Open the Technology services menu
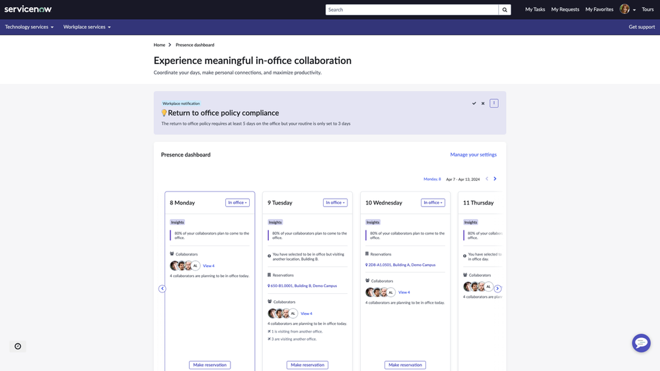Viewport: 660px width, 371px height. (29, 27)
